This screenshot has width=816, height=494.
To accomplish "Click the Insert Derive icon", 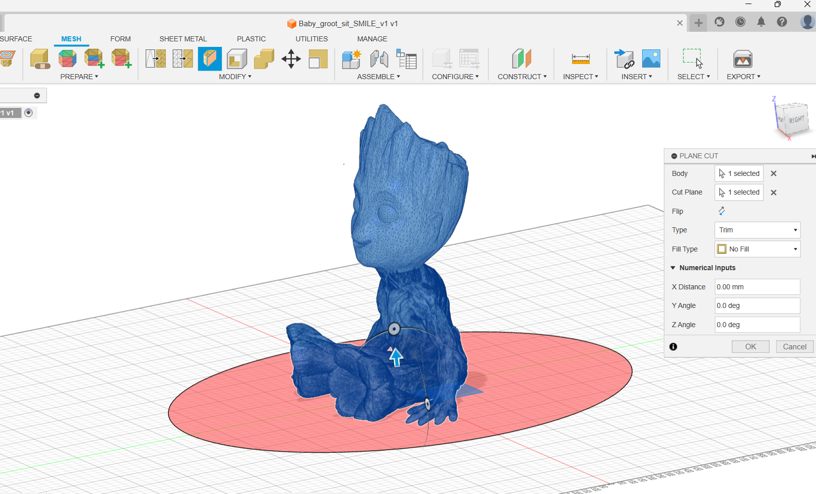I will 624,59.
